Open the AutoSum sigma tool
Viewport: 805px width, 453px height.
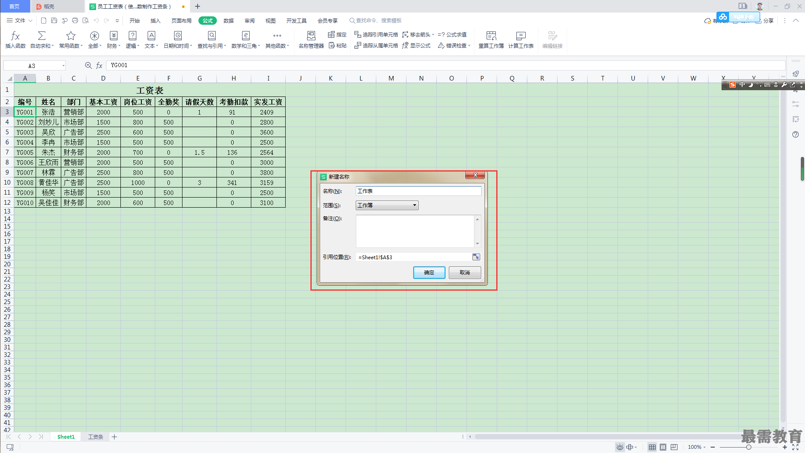point(42,36)
